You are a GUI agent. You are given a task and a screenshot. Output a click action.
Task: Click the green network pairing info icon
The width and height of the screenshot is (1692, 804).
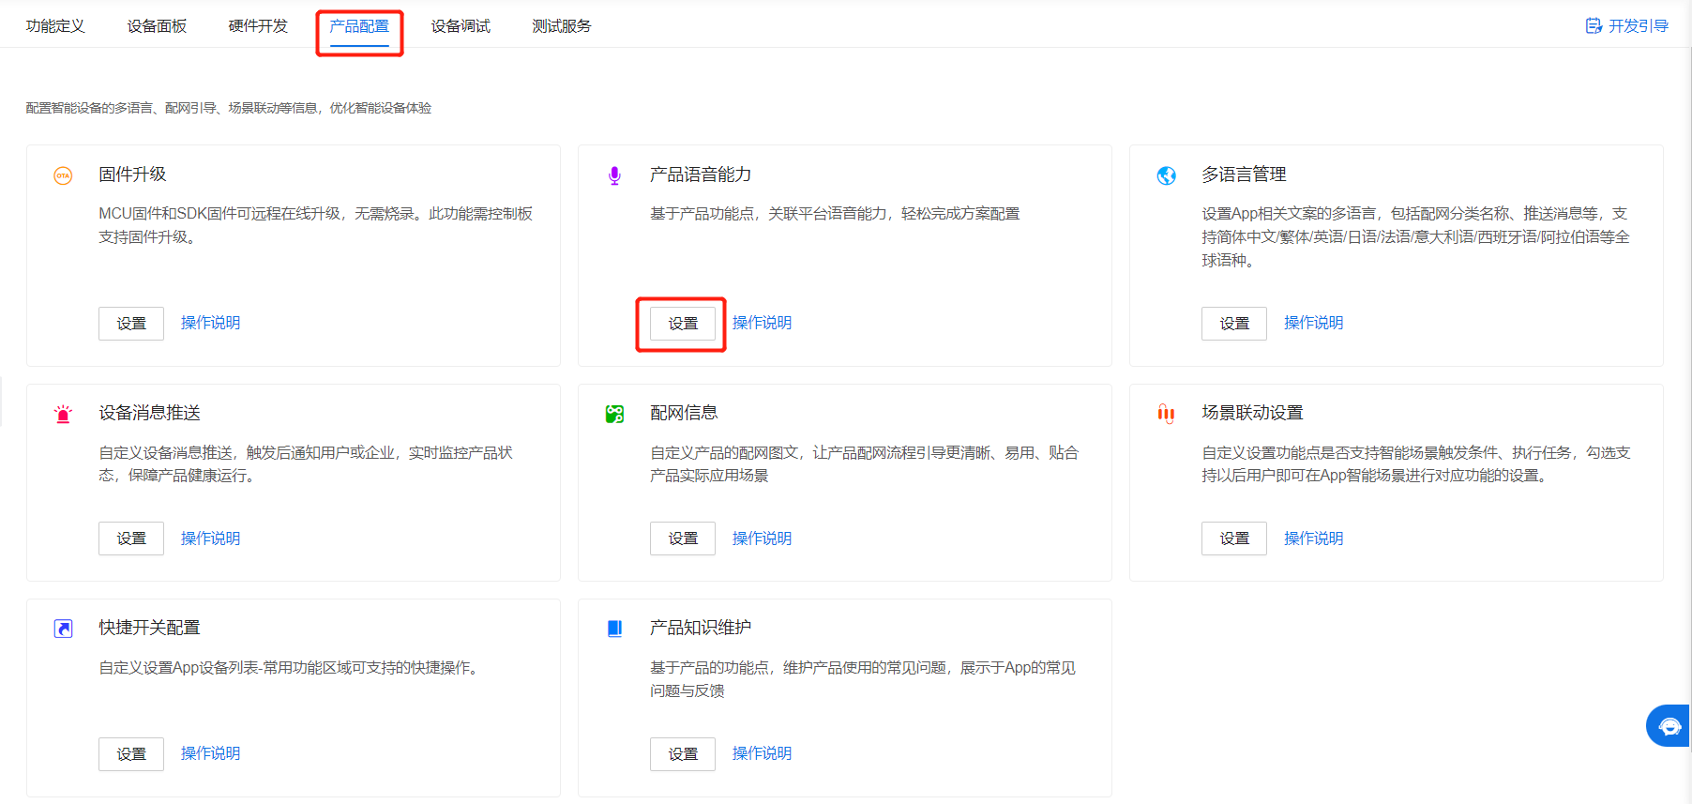click(614, 414)
